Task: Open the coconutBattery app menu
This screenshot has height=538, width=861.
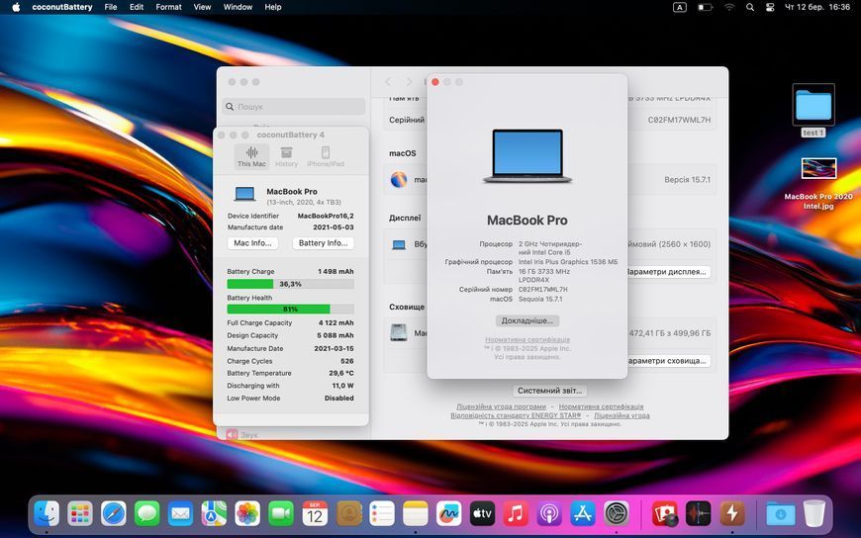Action: tap(62, 7)
